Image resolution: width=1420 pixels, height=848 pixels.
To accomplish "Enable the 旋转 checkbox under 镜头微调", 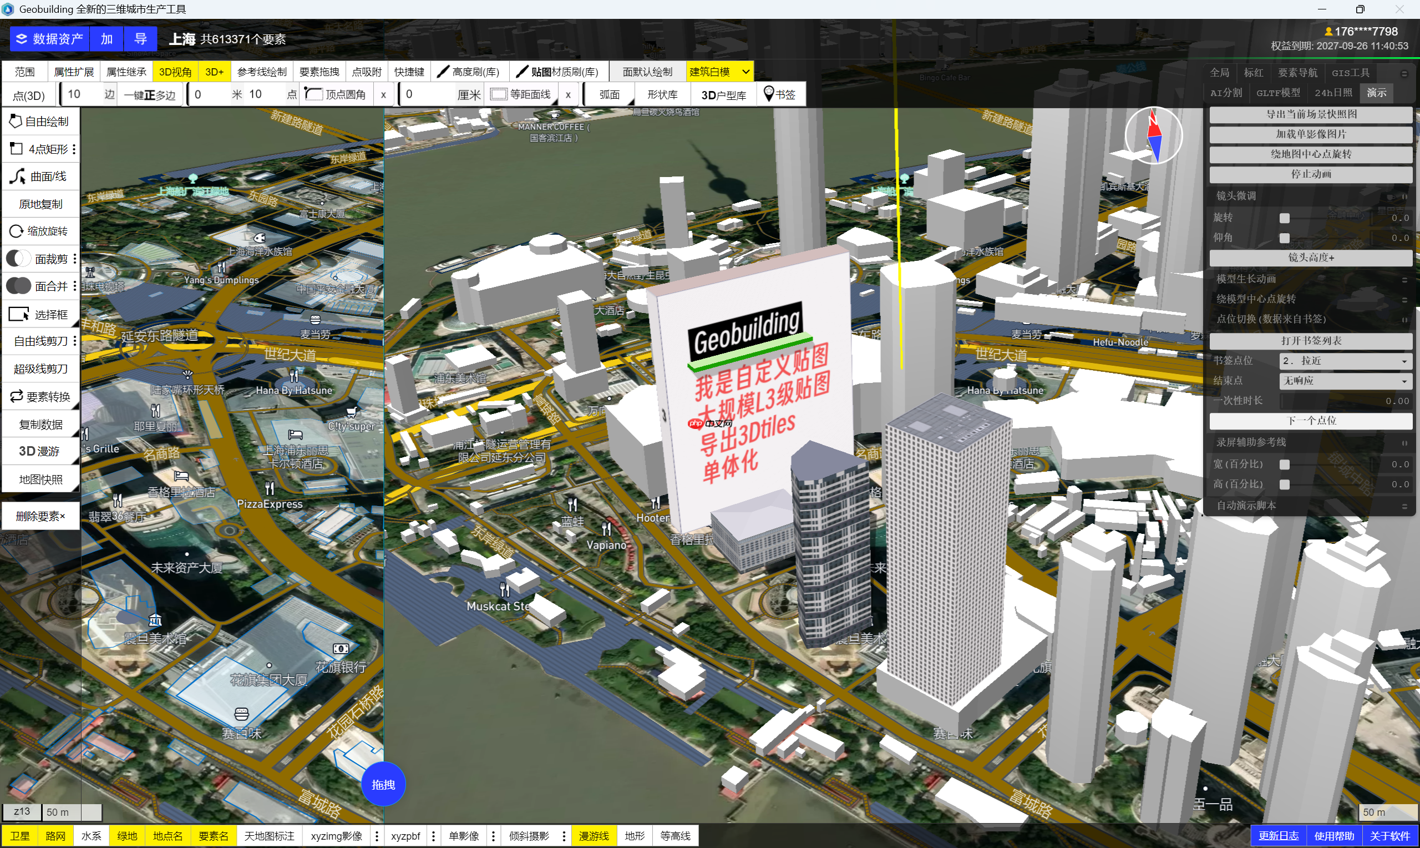I will (x=1285, y=217).
